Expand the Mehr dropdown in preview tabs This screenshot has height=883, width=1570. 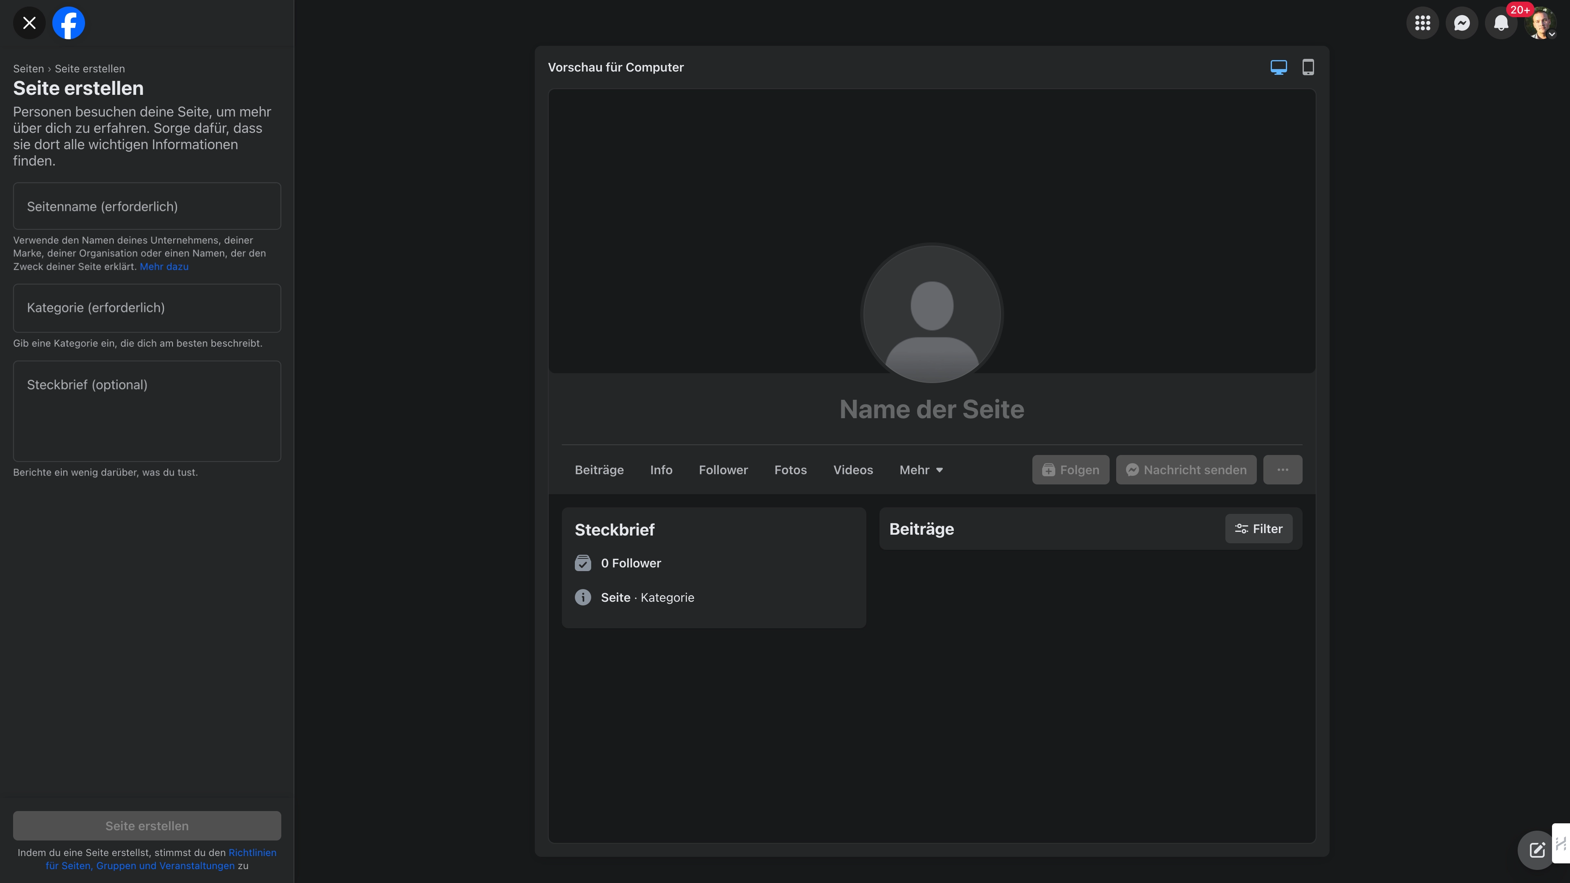click(x=921, y=470)
